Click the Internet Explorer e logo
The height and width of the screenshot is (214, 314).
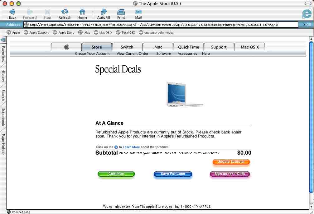point(307,14)
